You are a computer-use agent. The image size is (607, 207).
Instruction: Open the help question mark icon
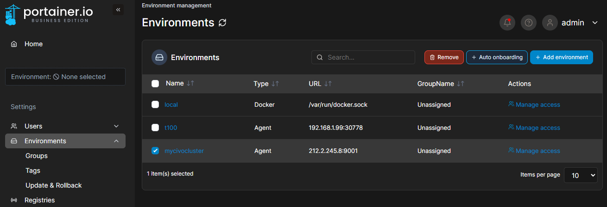pyautogui.click(x=529, y=23)
